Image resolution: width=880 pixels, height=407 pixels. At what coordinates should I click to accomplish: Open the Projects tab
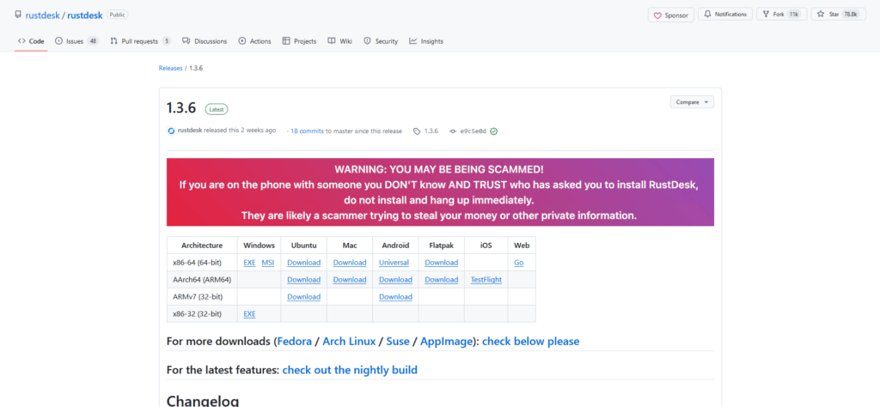click(299, 41)
